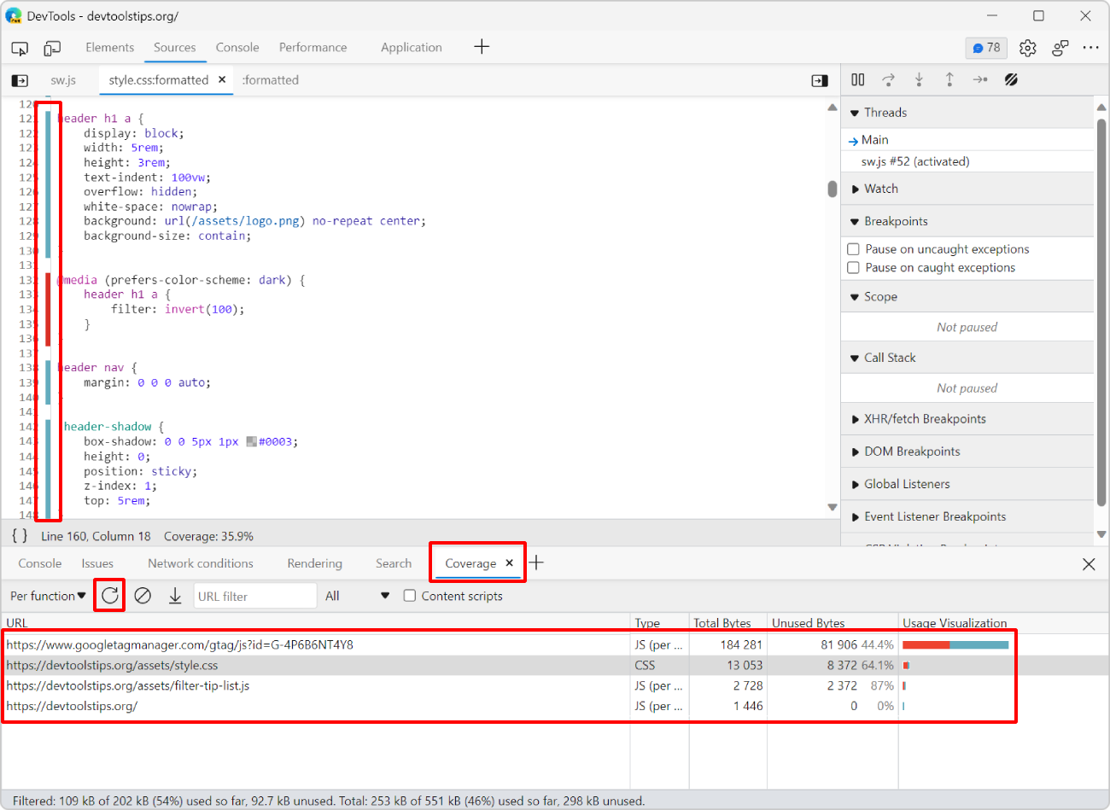Click the Pause script execution icon
Image resolution: width=1110 pixels, height=810 pixels.
[857, 79]
